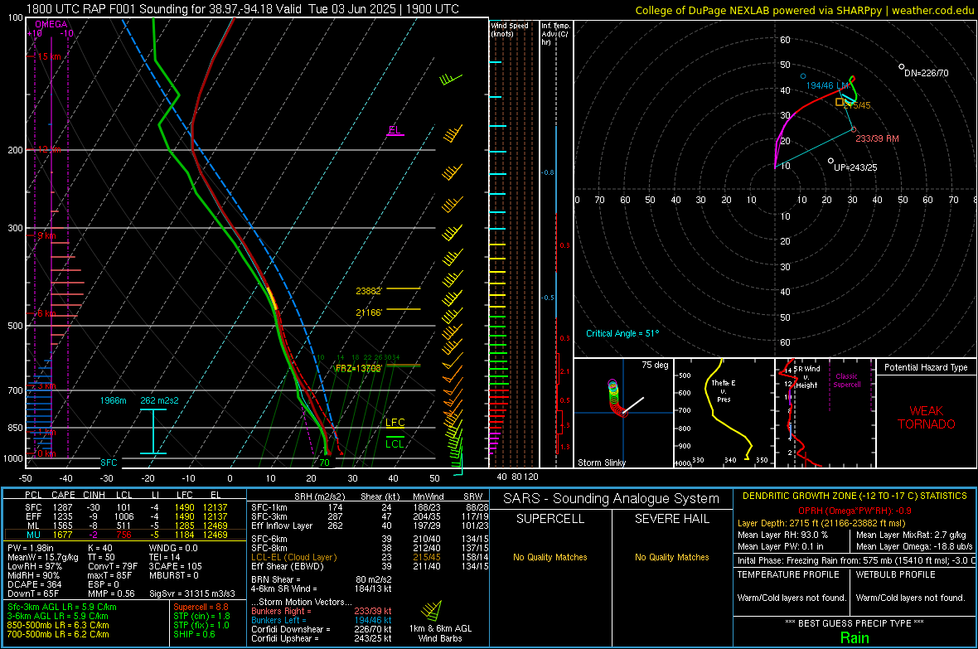
Task: Click the SR Wind v. Height inset label
Action: [x=806, y=377]
